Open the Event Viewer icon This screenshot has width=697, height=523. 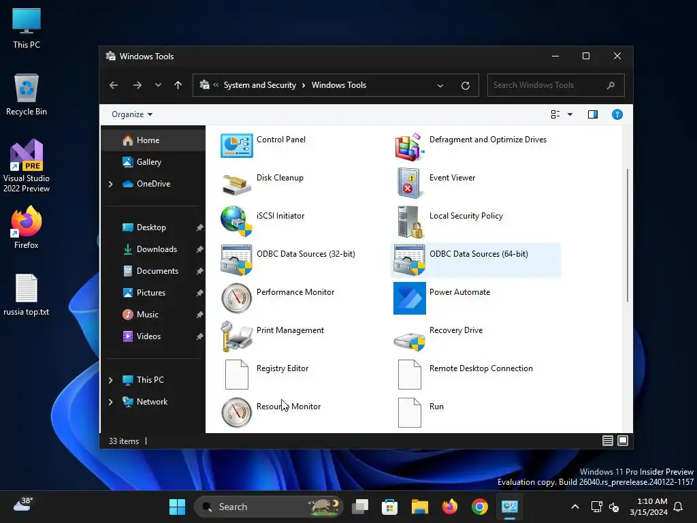(408, 183)
